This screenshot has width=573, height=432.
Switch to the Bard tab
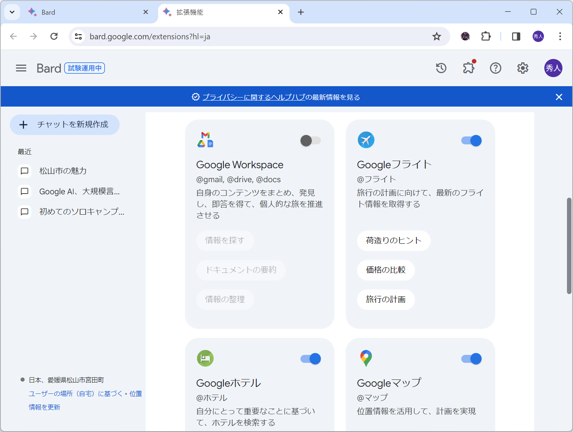coord(75,12)
